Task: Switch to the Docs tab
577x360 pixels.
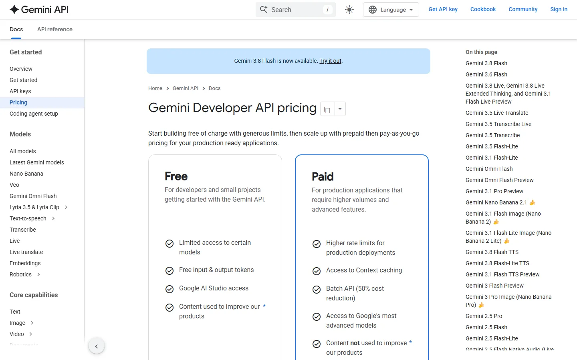Action: click(x=16, y=29)
